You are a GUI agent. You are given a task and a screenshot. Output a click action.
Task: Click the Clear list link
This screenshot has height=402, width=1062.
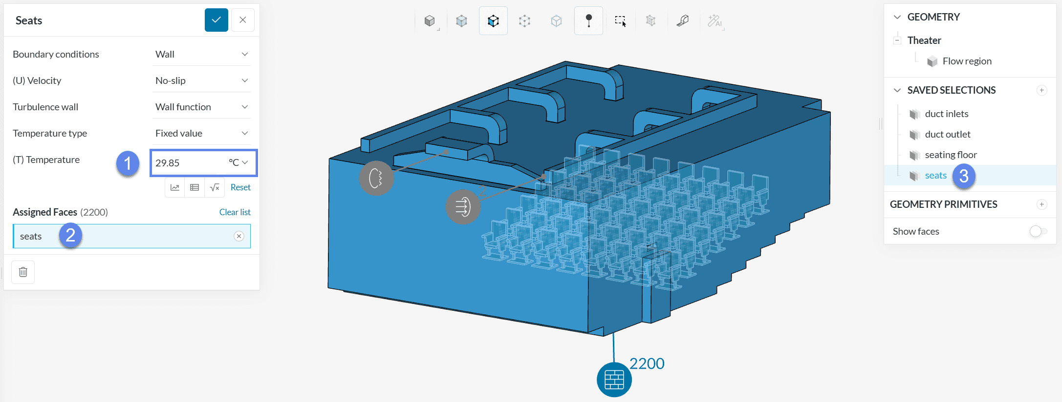235,212
